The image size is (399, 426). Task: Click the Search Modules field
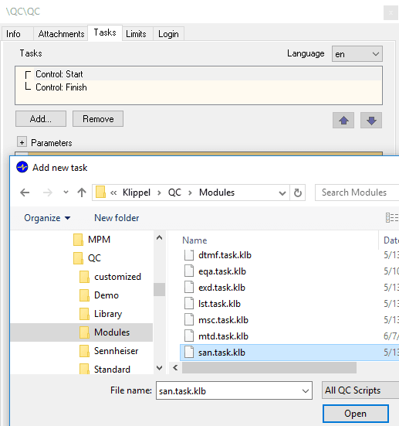357,193
